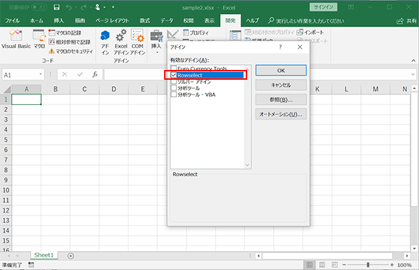Check the 分析ツール - VBA add-in
The height and width of the screenshot is (270, 419).
pos(174,94)
